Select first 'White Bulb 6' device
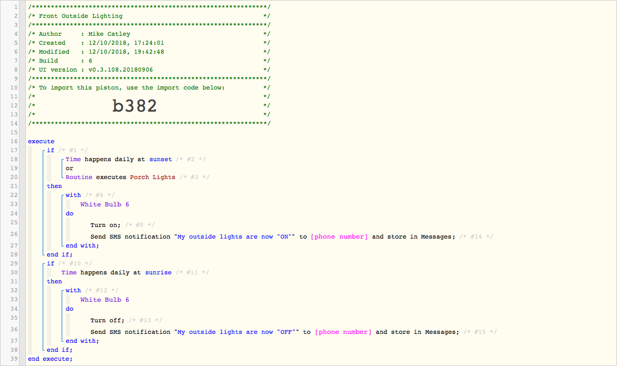621x366 pixels. click(104, 204)
